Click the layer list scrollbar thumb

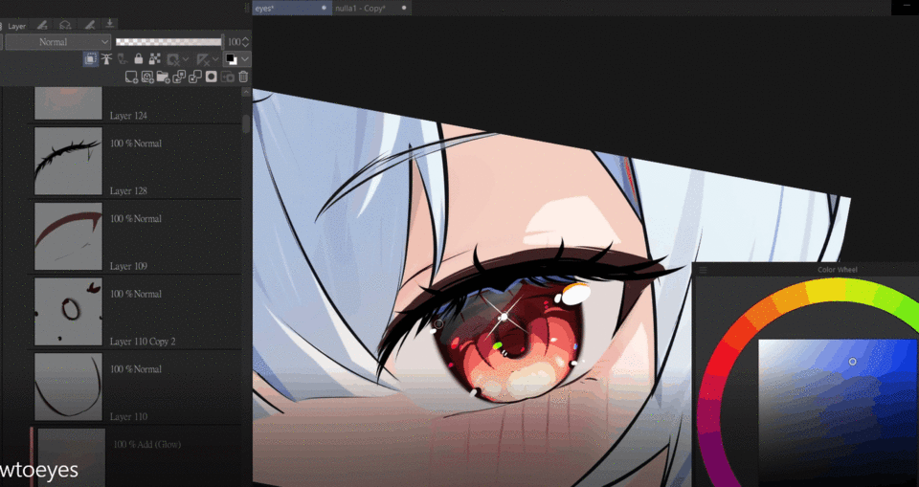[246, 123]
